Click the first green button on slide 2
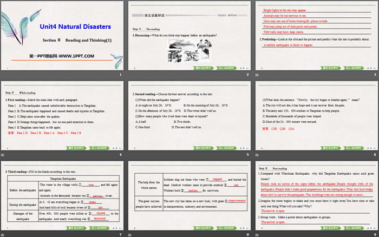 (203, 68)
